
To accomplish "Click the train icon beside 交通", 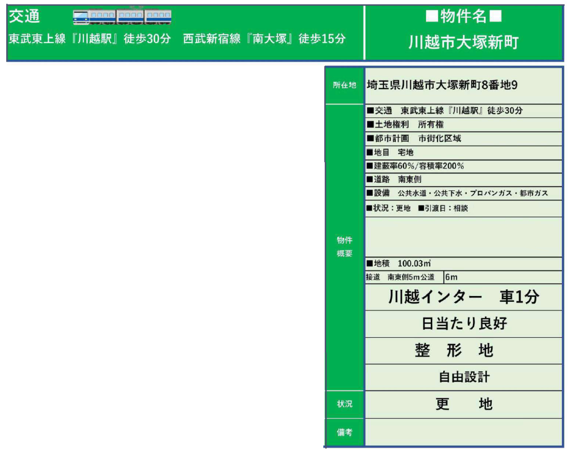I will click(122, 16).
